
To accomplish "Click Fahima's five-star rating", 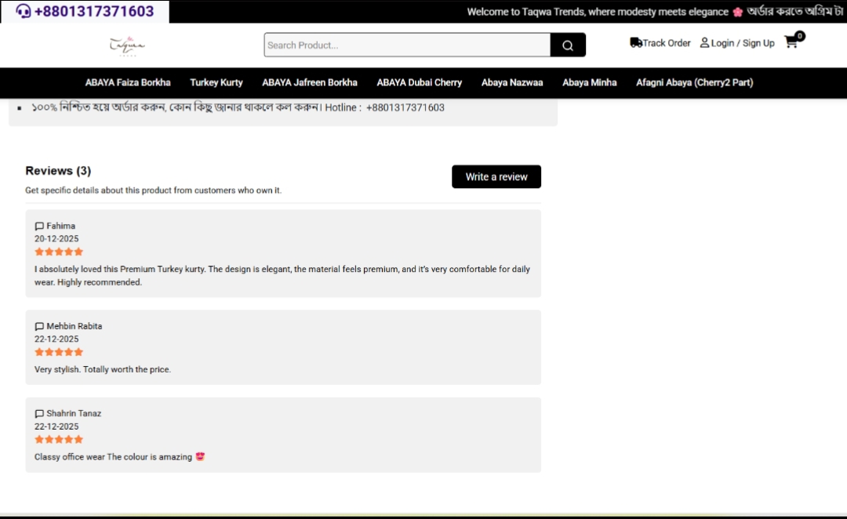I will [x=59, y=252].
